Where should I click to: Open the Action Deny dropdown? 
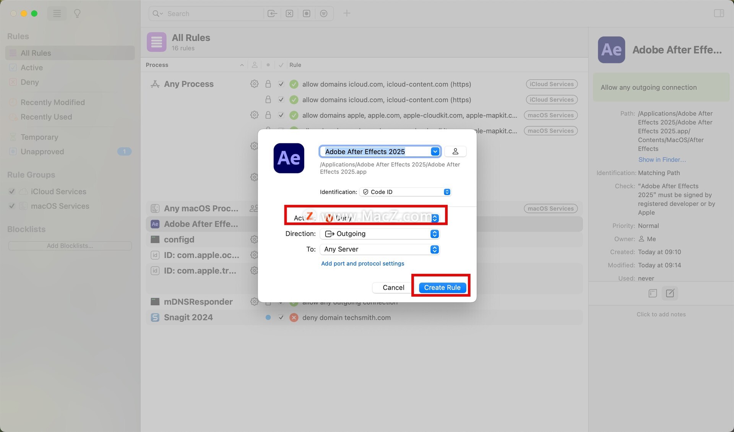(x=380, y=218)
